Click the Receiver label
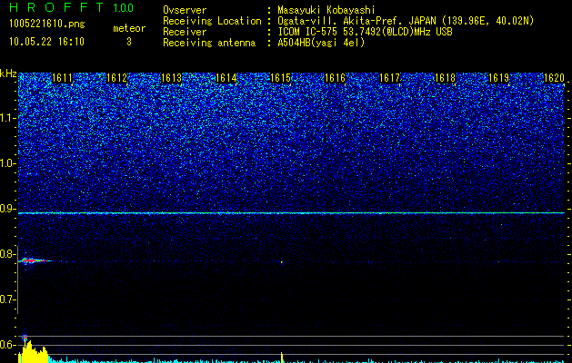 point(185,32)
